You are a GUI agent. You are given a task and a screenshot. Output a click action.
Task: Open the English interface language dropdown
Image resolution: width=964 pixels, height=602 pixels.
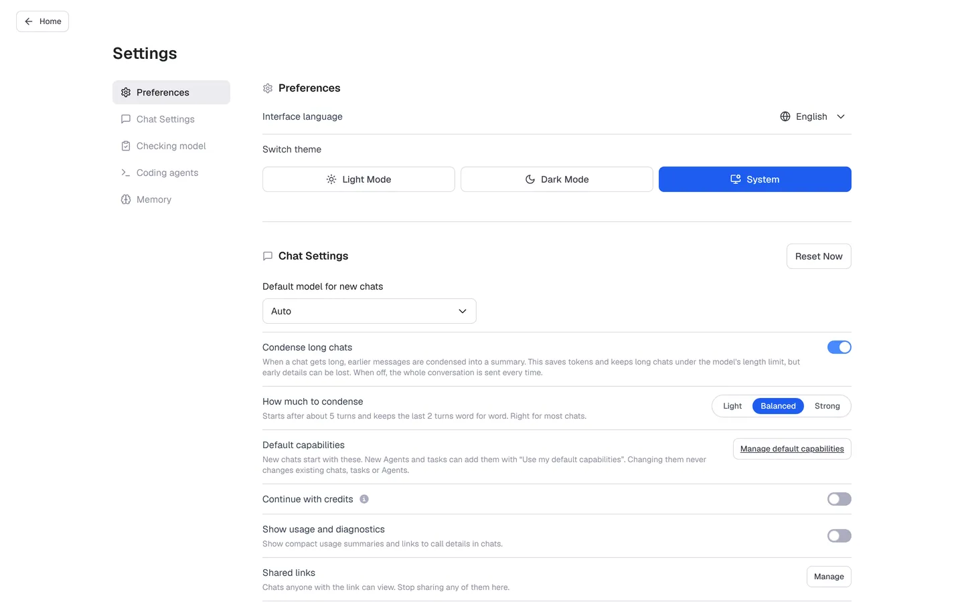[x=813, y=116]
